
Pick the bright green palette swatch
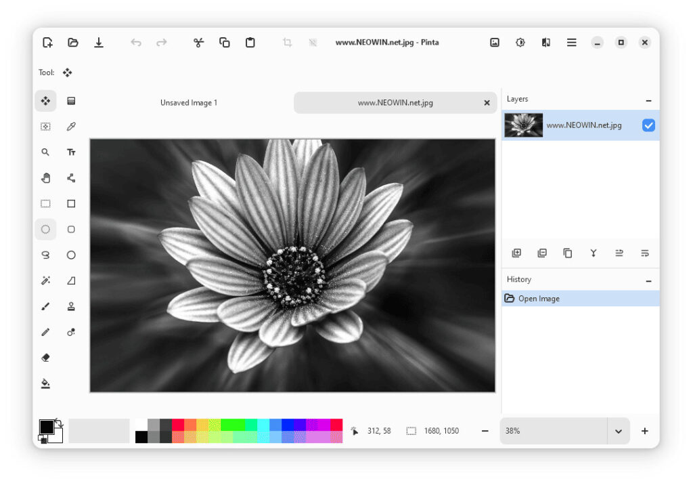tap(232, 425)
